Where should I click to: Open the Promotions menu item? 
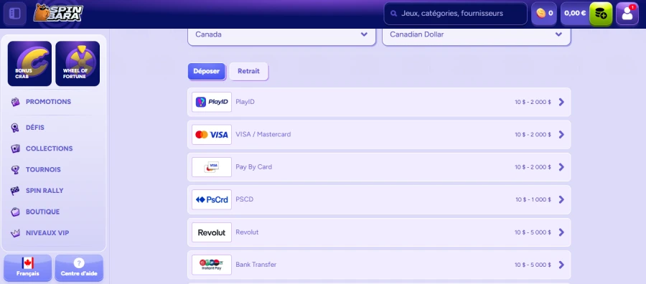point(48,102)
